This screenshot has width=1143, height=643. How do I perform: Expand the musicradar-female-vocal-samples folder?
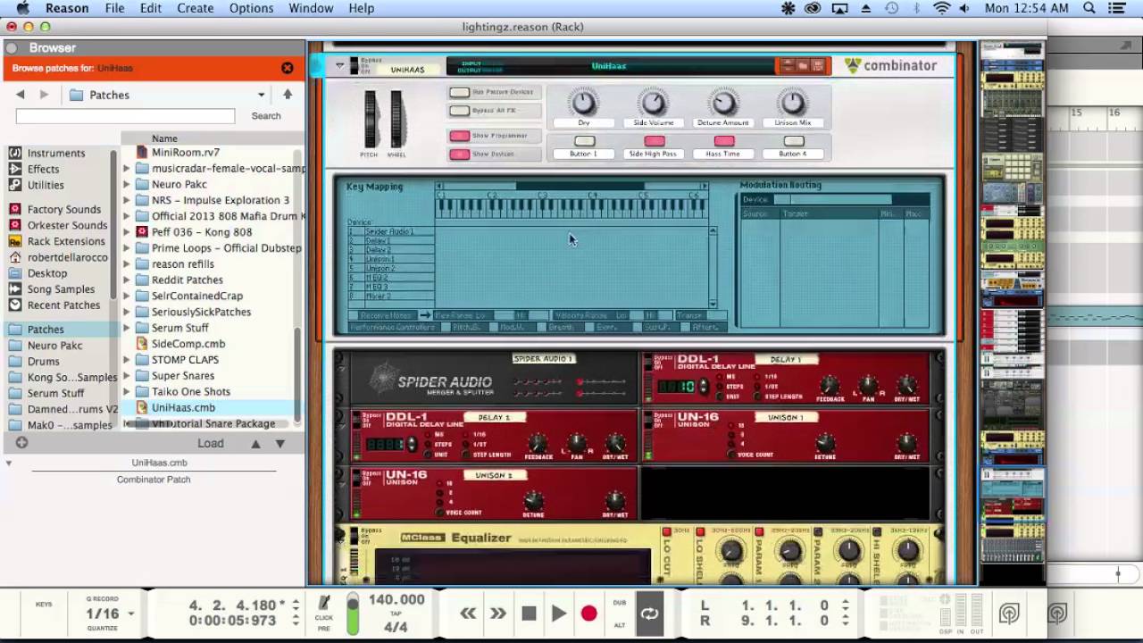coord(127,169)
